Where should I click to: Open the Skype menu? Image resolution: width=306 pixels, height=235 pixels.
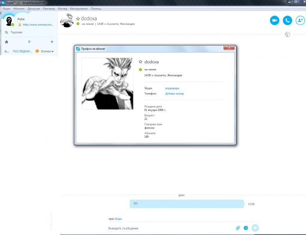[x=6, y=9]
